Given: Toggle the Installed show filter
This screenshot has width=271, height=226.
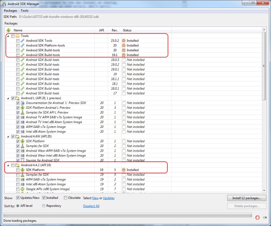Looking at the screenshot, I should coord(44,198).
